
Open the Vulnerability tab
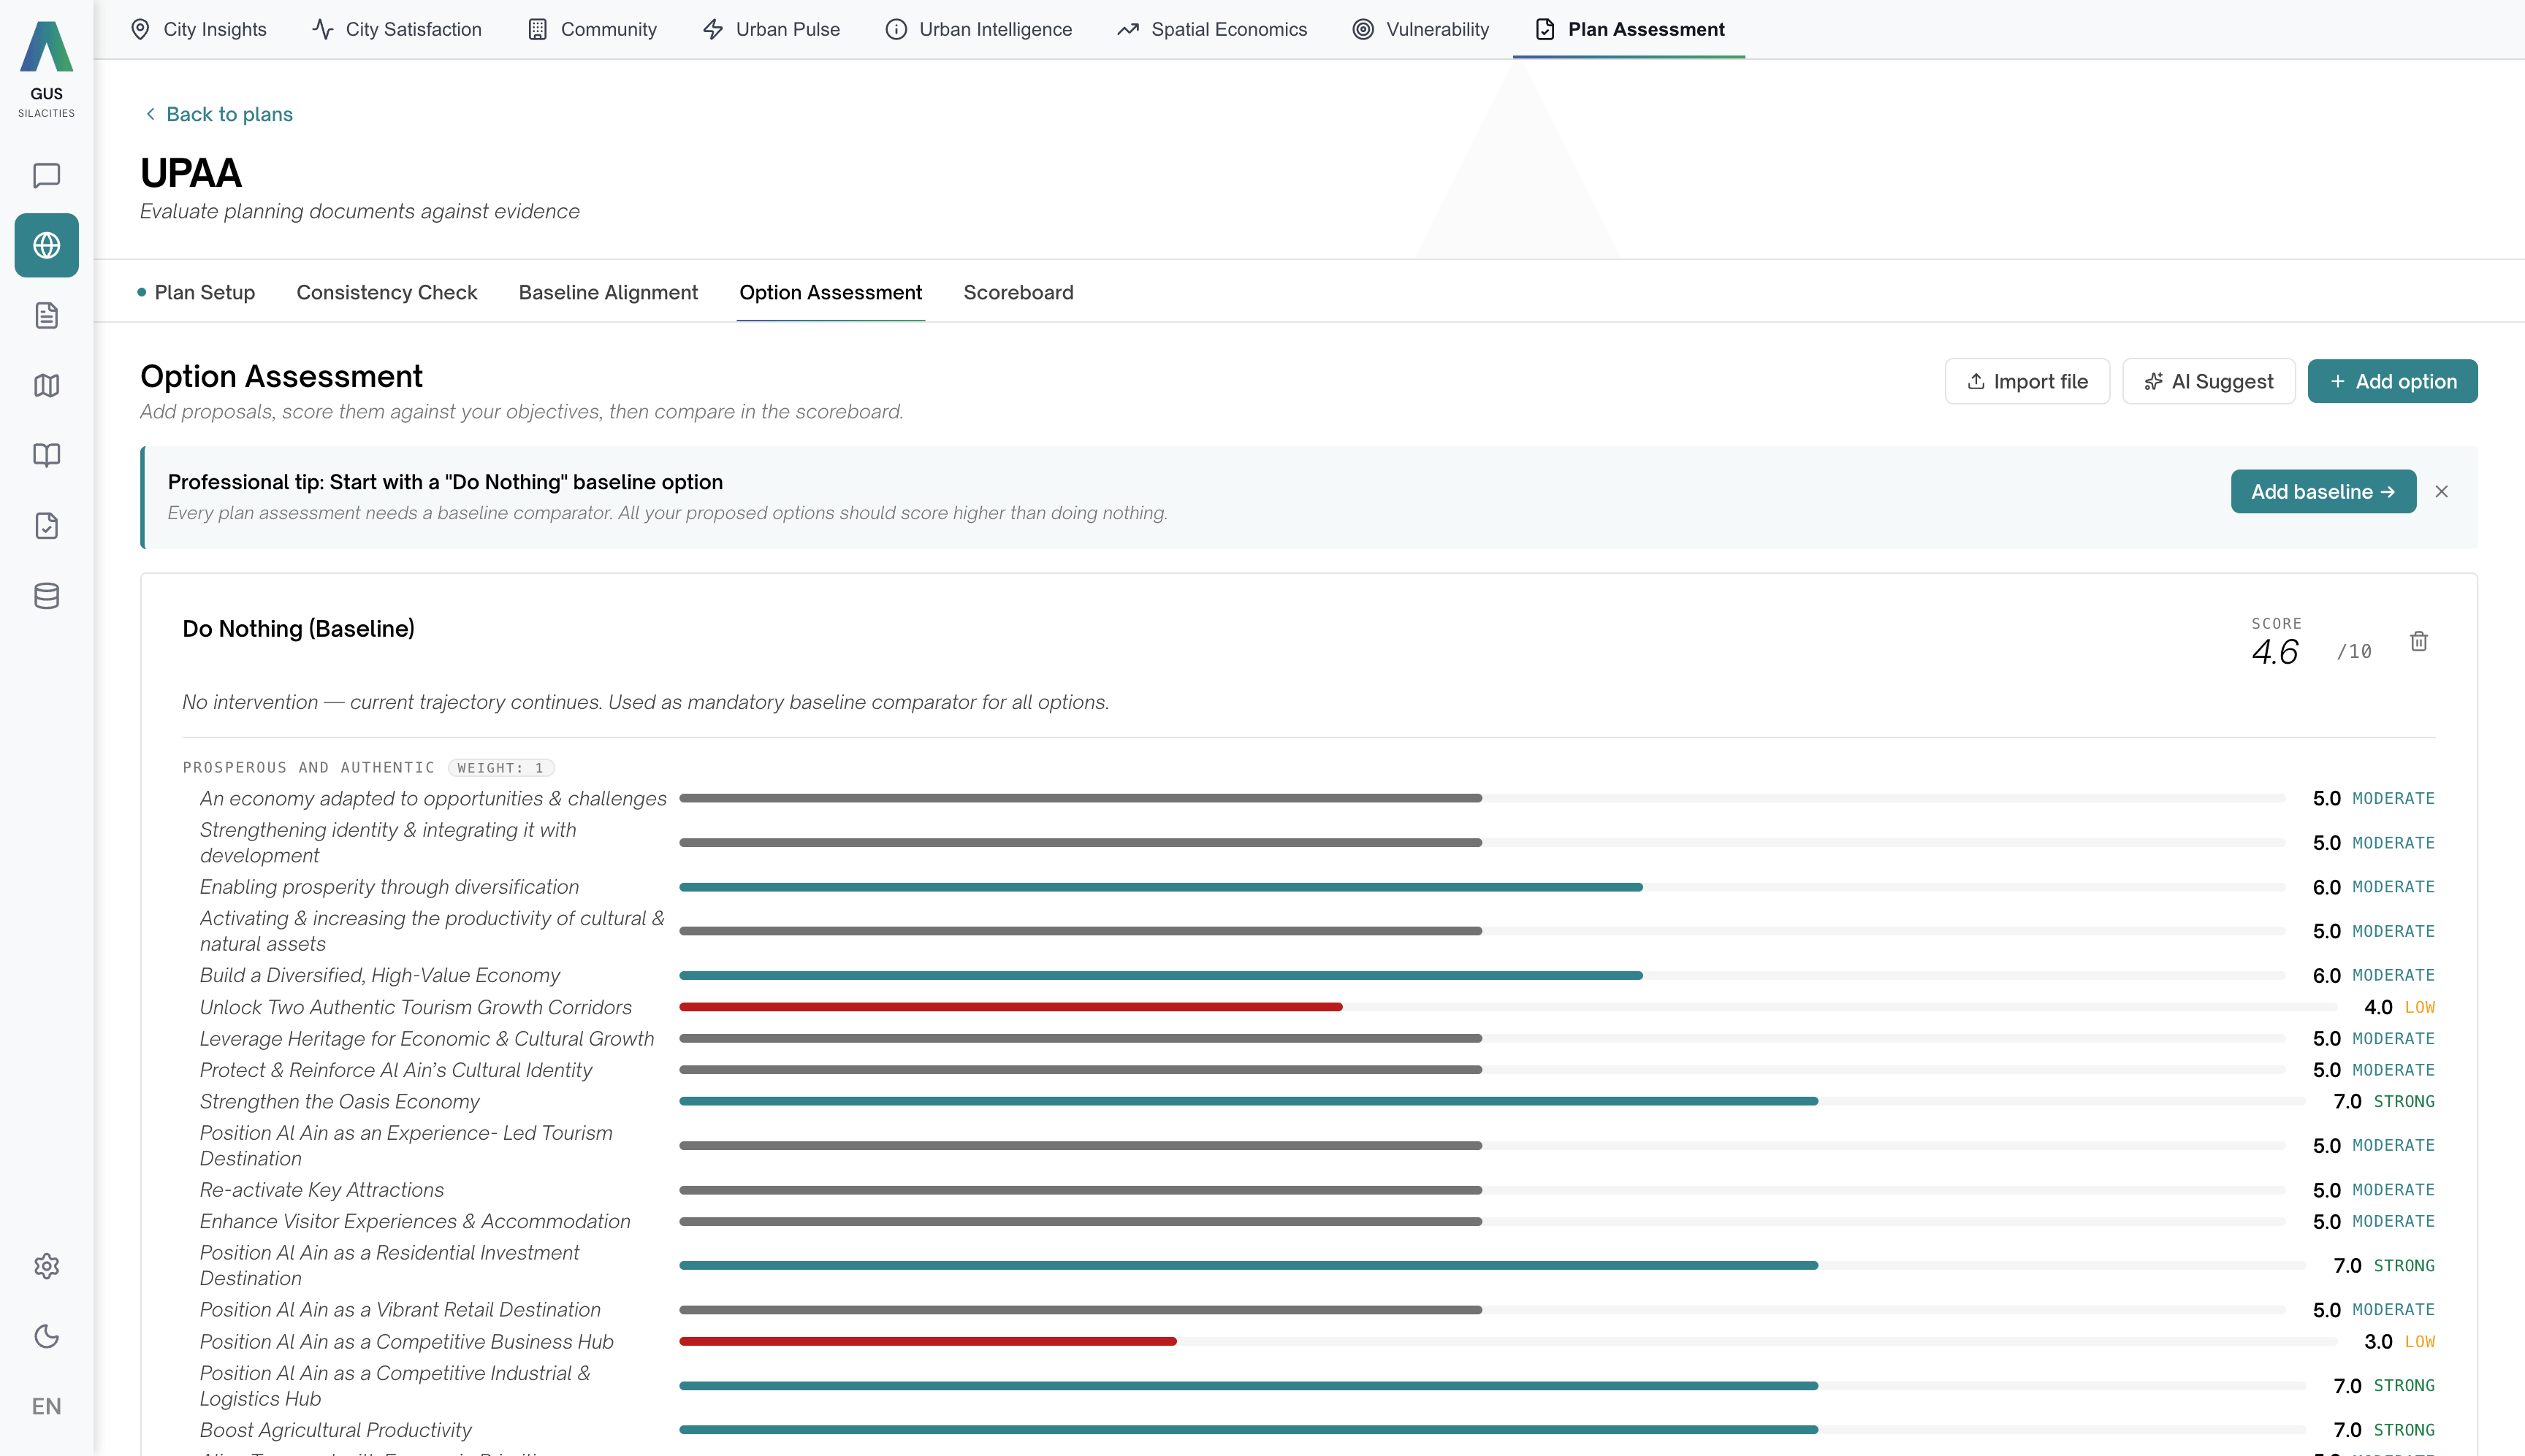(x=1420, y=29)
